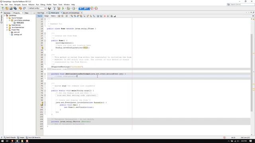Screen dimensions: 255x143
Task: Collapse the Home constructor fold
Action: [x=45, y=41]
